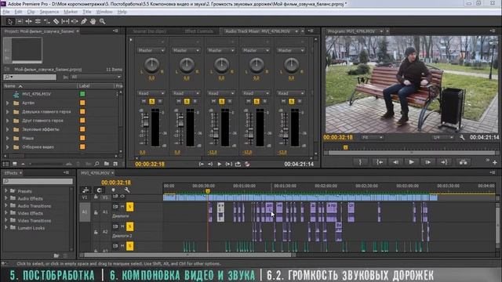Select the Slide tool
This screenshot has width=502, height=282.
(x=75, y=21)
